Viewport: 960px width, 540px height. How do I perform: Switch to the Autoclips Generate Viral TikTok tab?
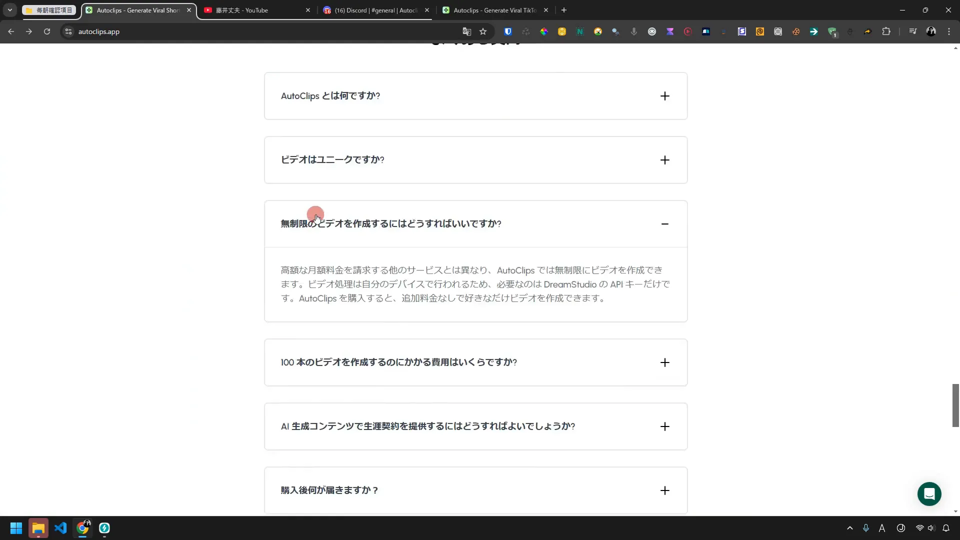(x=494, y=10)
